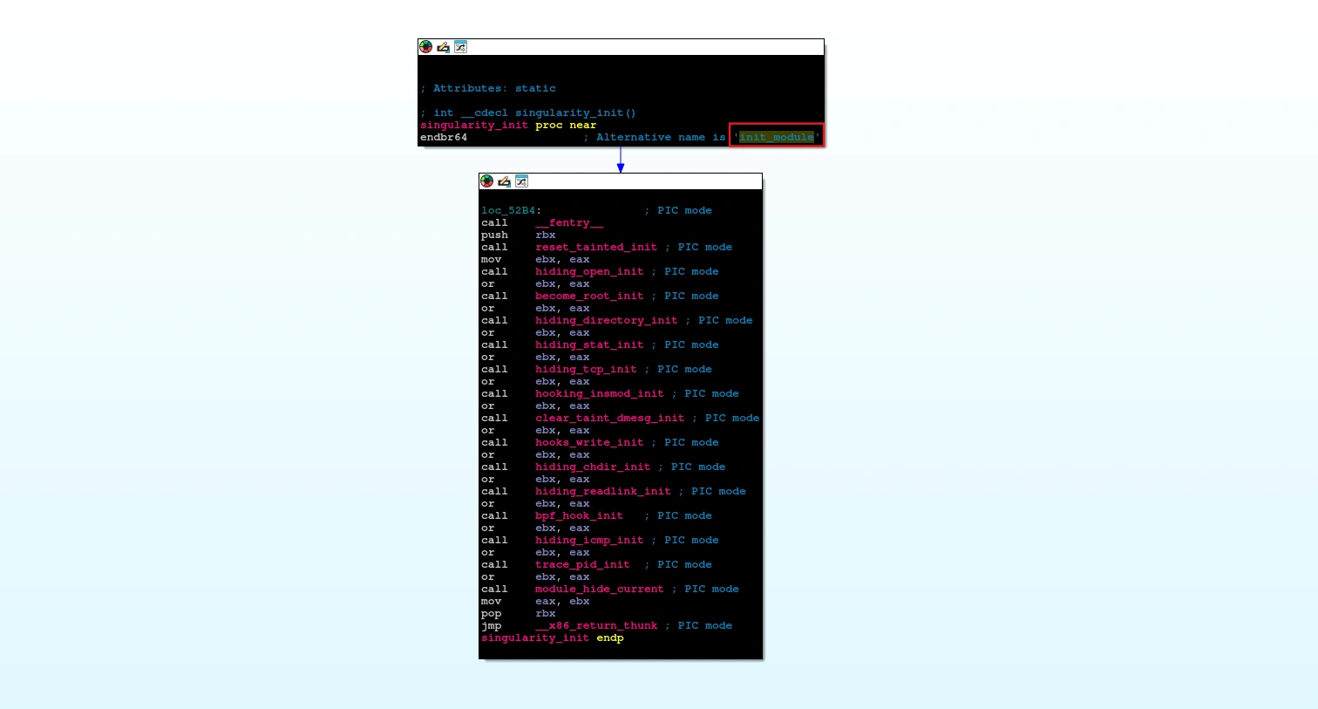
Task: Click the group nodes icon on singularity_init block
Action: 460,46
